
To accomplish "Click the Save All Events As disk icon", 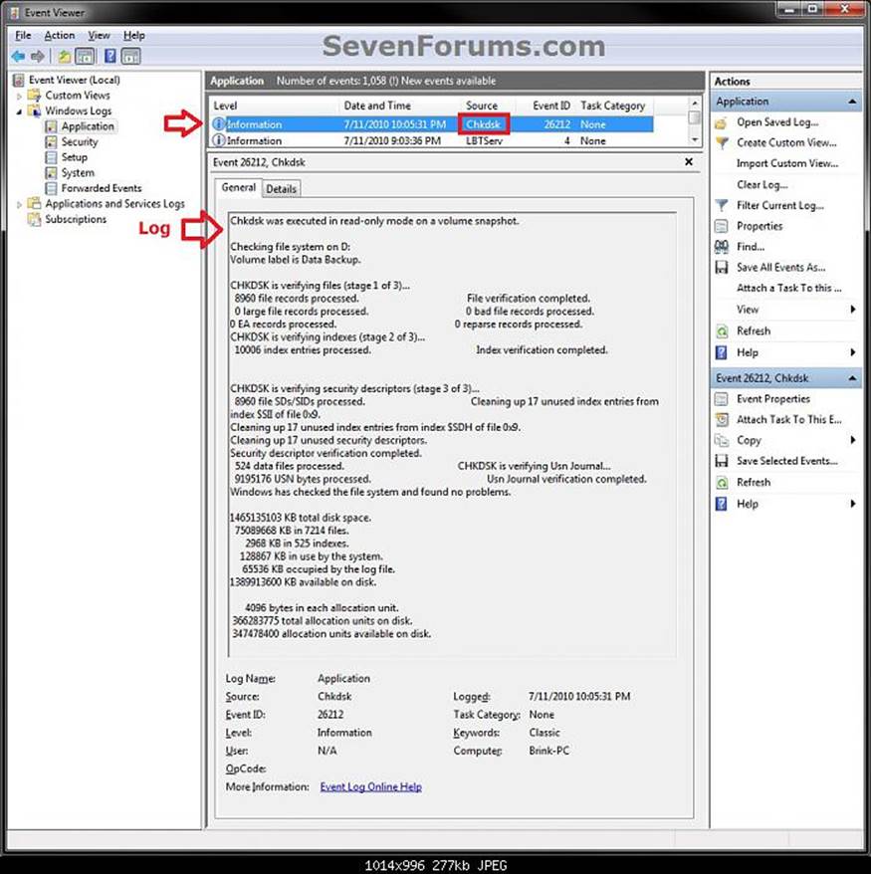I will [x=722, y=268].
